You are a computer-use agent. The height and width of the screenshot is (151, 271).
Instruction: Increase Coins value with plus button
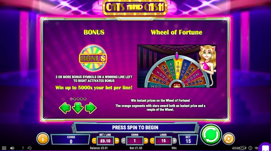(x=146, y=141)
